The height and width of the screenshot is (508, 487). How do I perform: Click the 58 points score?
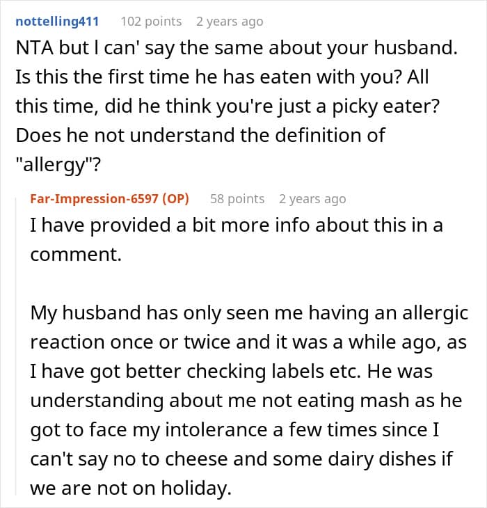click(x=237, y=198)
